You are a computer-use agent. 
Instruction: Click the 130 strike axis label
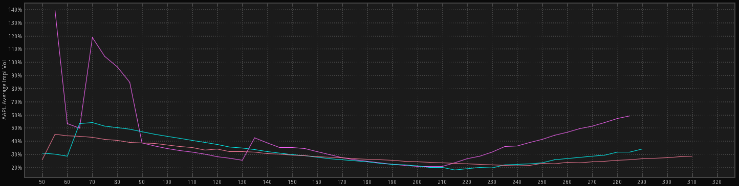(x=242, y=181)
